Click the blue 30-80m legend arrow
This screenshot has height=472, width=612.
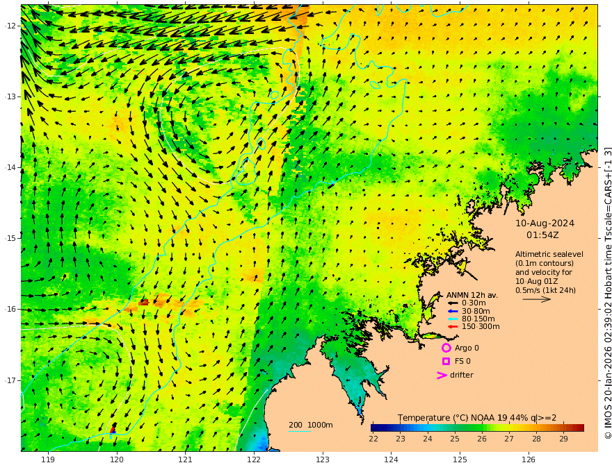coord(452,311)
